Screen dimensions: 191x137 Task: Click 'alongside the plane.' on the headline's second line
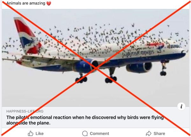(28, 123)
